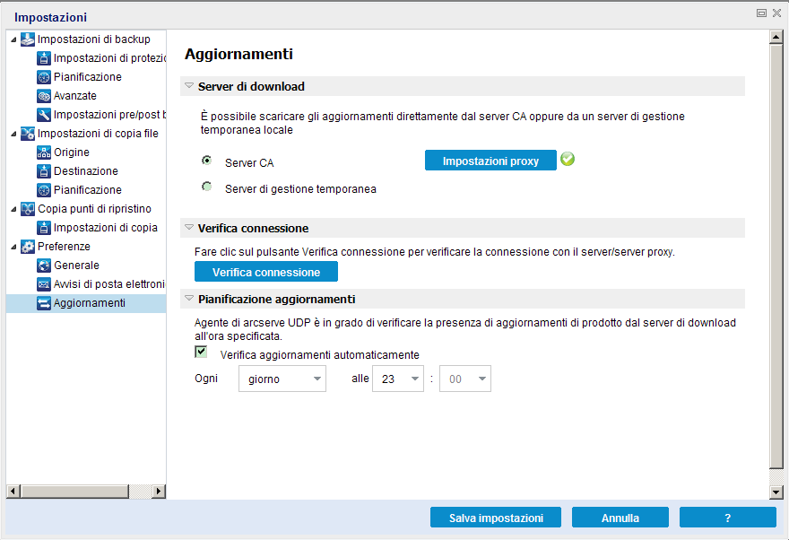Collapse the Pianificazione aggiornamenti section
Image resolution: width=789 pixels, height=540 pixels.
click(x=189, y=299)
